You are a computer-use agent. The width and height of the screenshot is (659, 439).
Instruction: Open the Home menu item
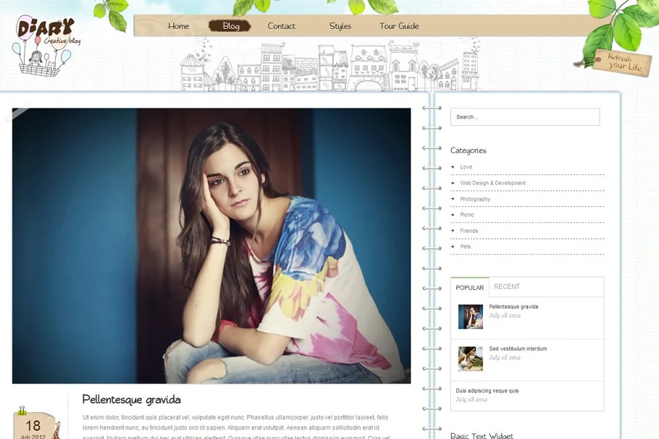[x=178, y=26]
